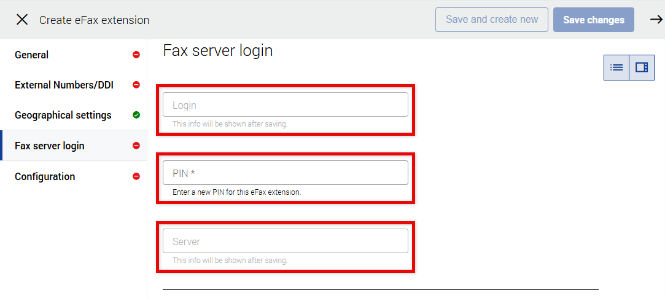This screenshot has height=298, width=665.
Task: Click red status icon beside Fax server login
Action: tap(136, 146)
